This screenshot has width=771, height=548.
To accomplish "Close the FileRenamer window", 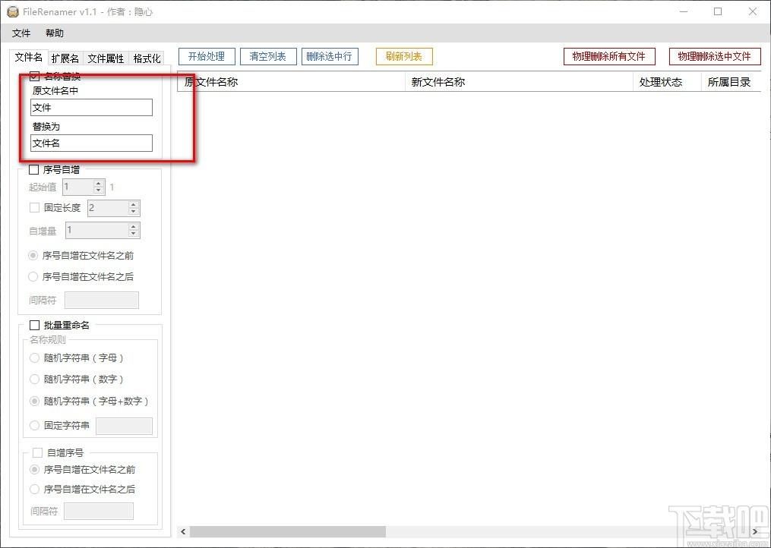I will point(752,12).
